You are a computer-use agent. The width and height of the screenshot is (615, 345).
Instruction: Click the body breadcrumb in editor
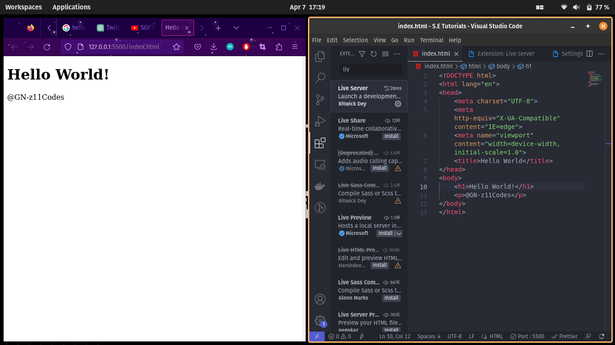click(499, 66)
